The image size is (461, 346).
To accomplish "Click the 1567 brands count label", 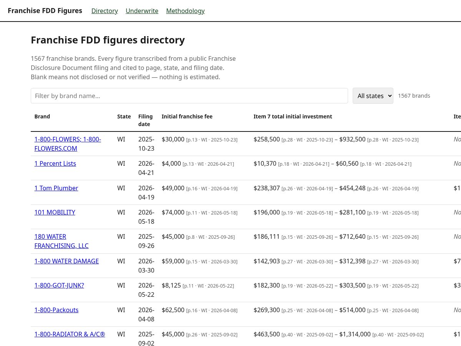I will click(x=414, y=96).
